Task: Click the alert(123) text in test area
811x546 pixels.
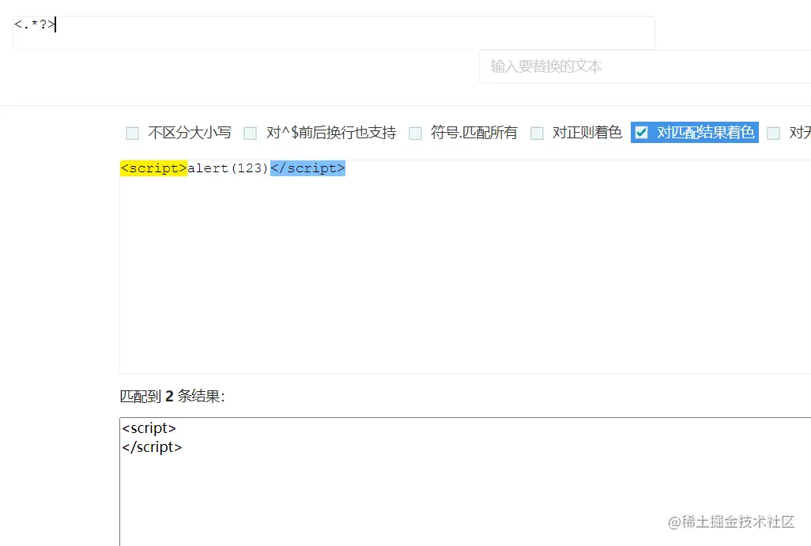Action: (x=228, y=168)
